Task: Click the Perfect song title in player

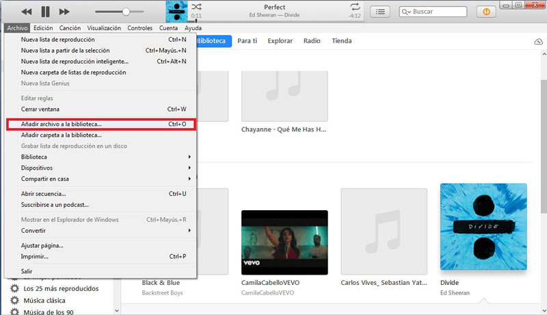Action: click(x=275, y=7)
